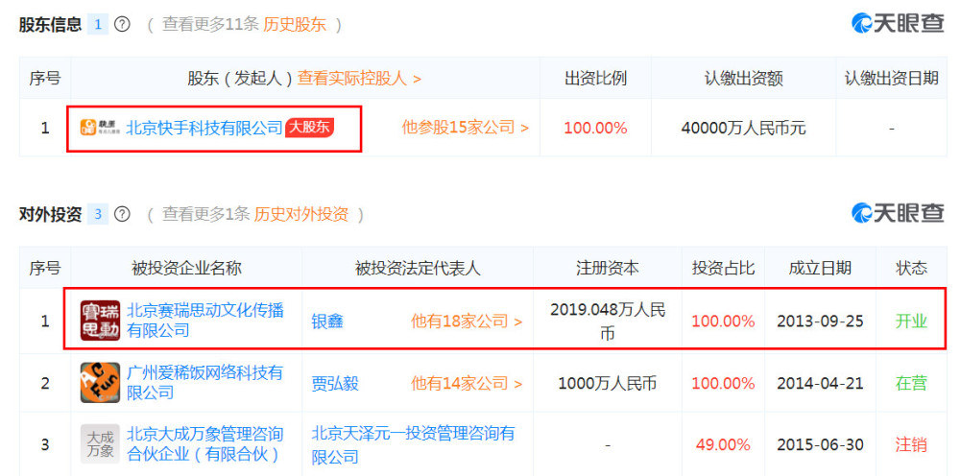Click 认缴出资日期 column header
The image size is (960, 476).
point(892,79)
